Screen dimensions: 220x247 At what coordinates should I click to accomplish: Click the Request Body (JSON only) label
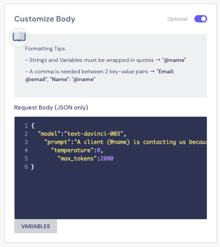[51, 108]
